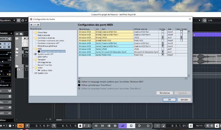Uncheck system timestamp for 'Windows MIDI' inputs

tap(79, 82)
